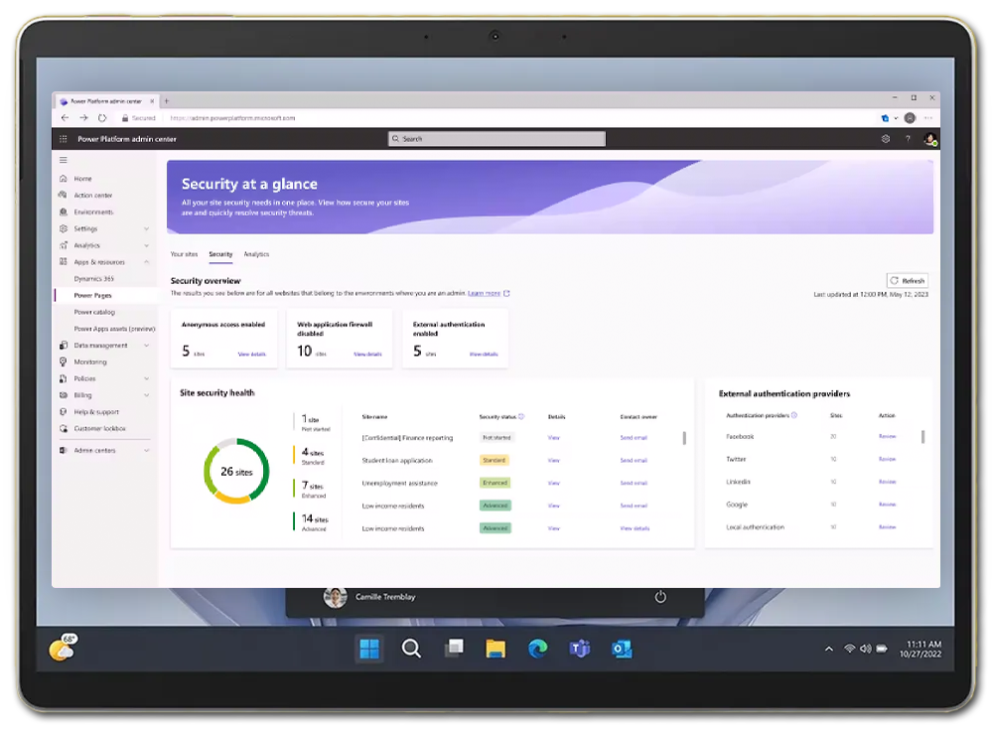Image resolution: width=992 pixels, height=730 pixels.
Task: Click View details for Anonymous access enabled
Action: tap(252, 354)
